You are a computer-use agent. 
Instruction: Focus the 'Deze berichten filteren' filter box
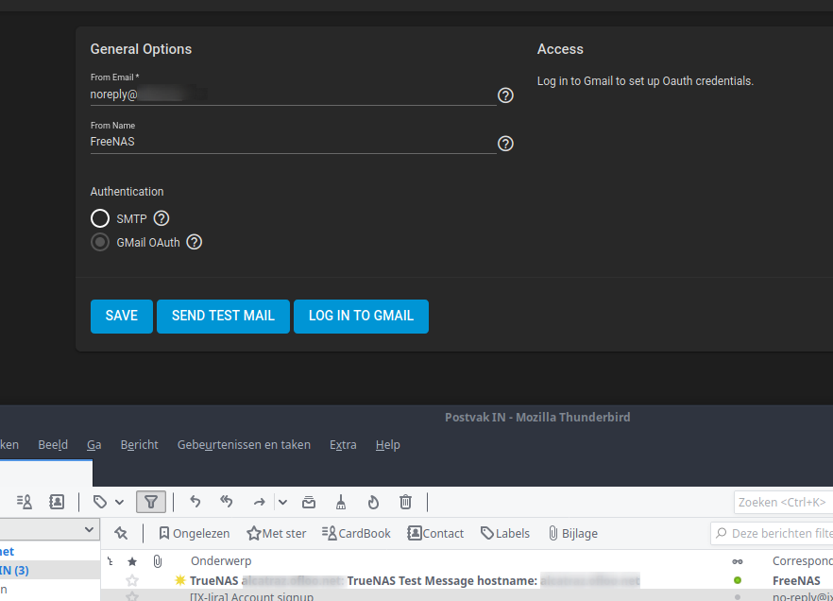pyautogui.click(x=772, y=534)
